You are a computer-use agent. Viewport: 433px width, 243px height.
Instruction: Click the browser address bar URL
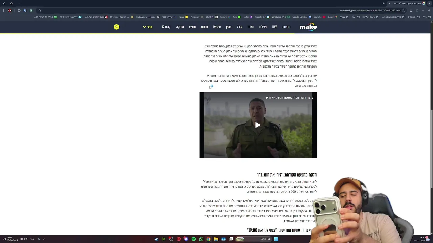pos(370,10)
